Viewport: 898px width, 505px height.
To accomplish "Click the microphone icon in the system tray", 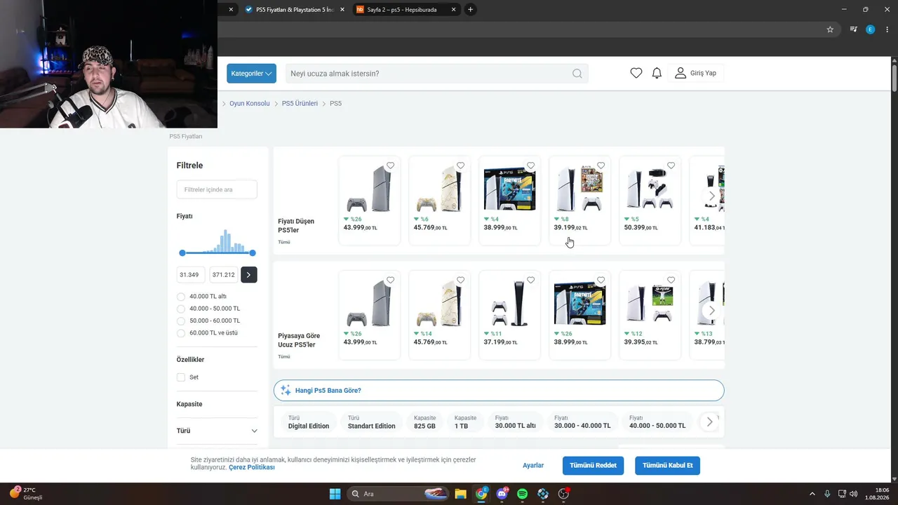I will pyautogui.click(x=828, y=494).
